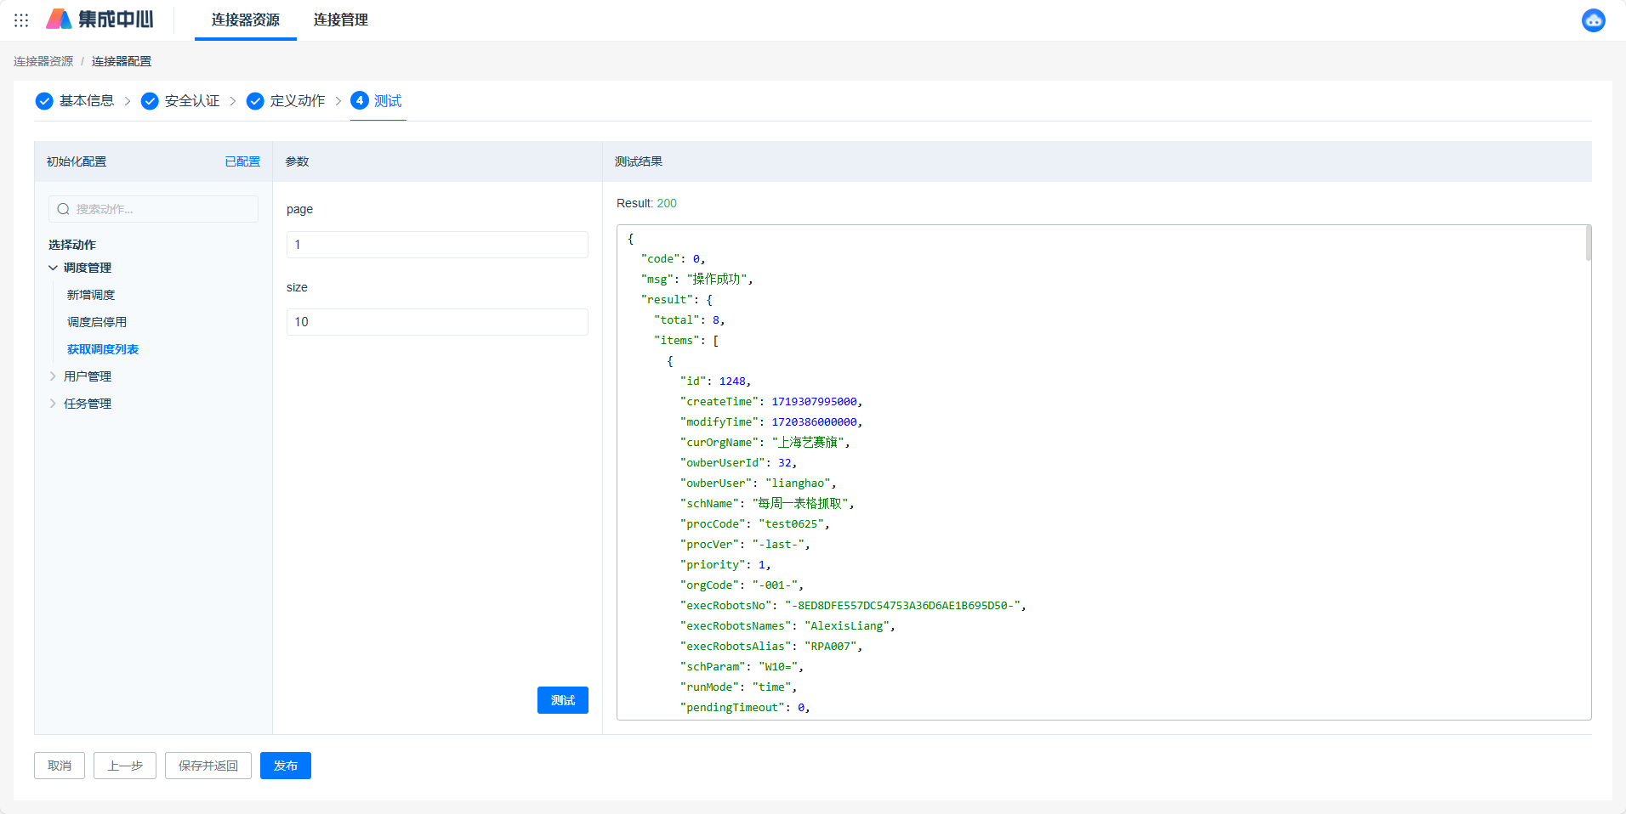Click the 发布 button

(x=286, y=766)
